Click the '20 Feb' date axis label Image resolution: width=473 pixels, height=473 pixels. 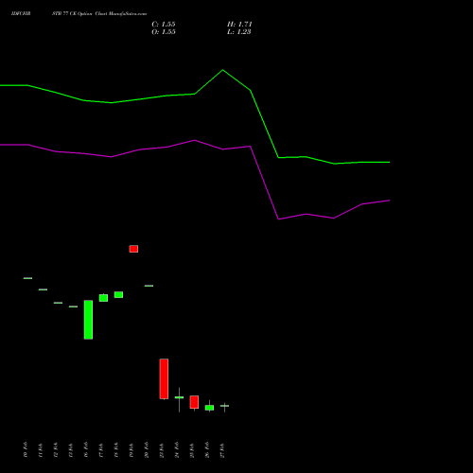[x=147, y=450]
